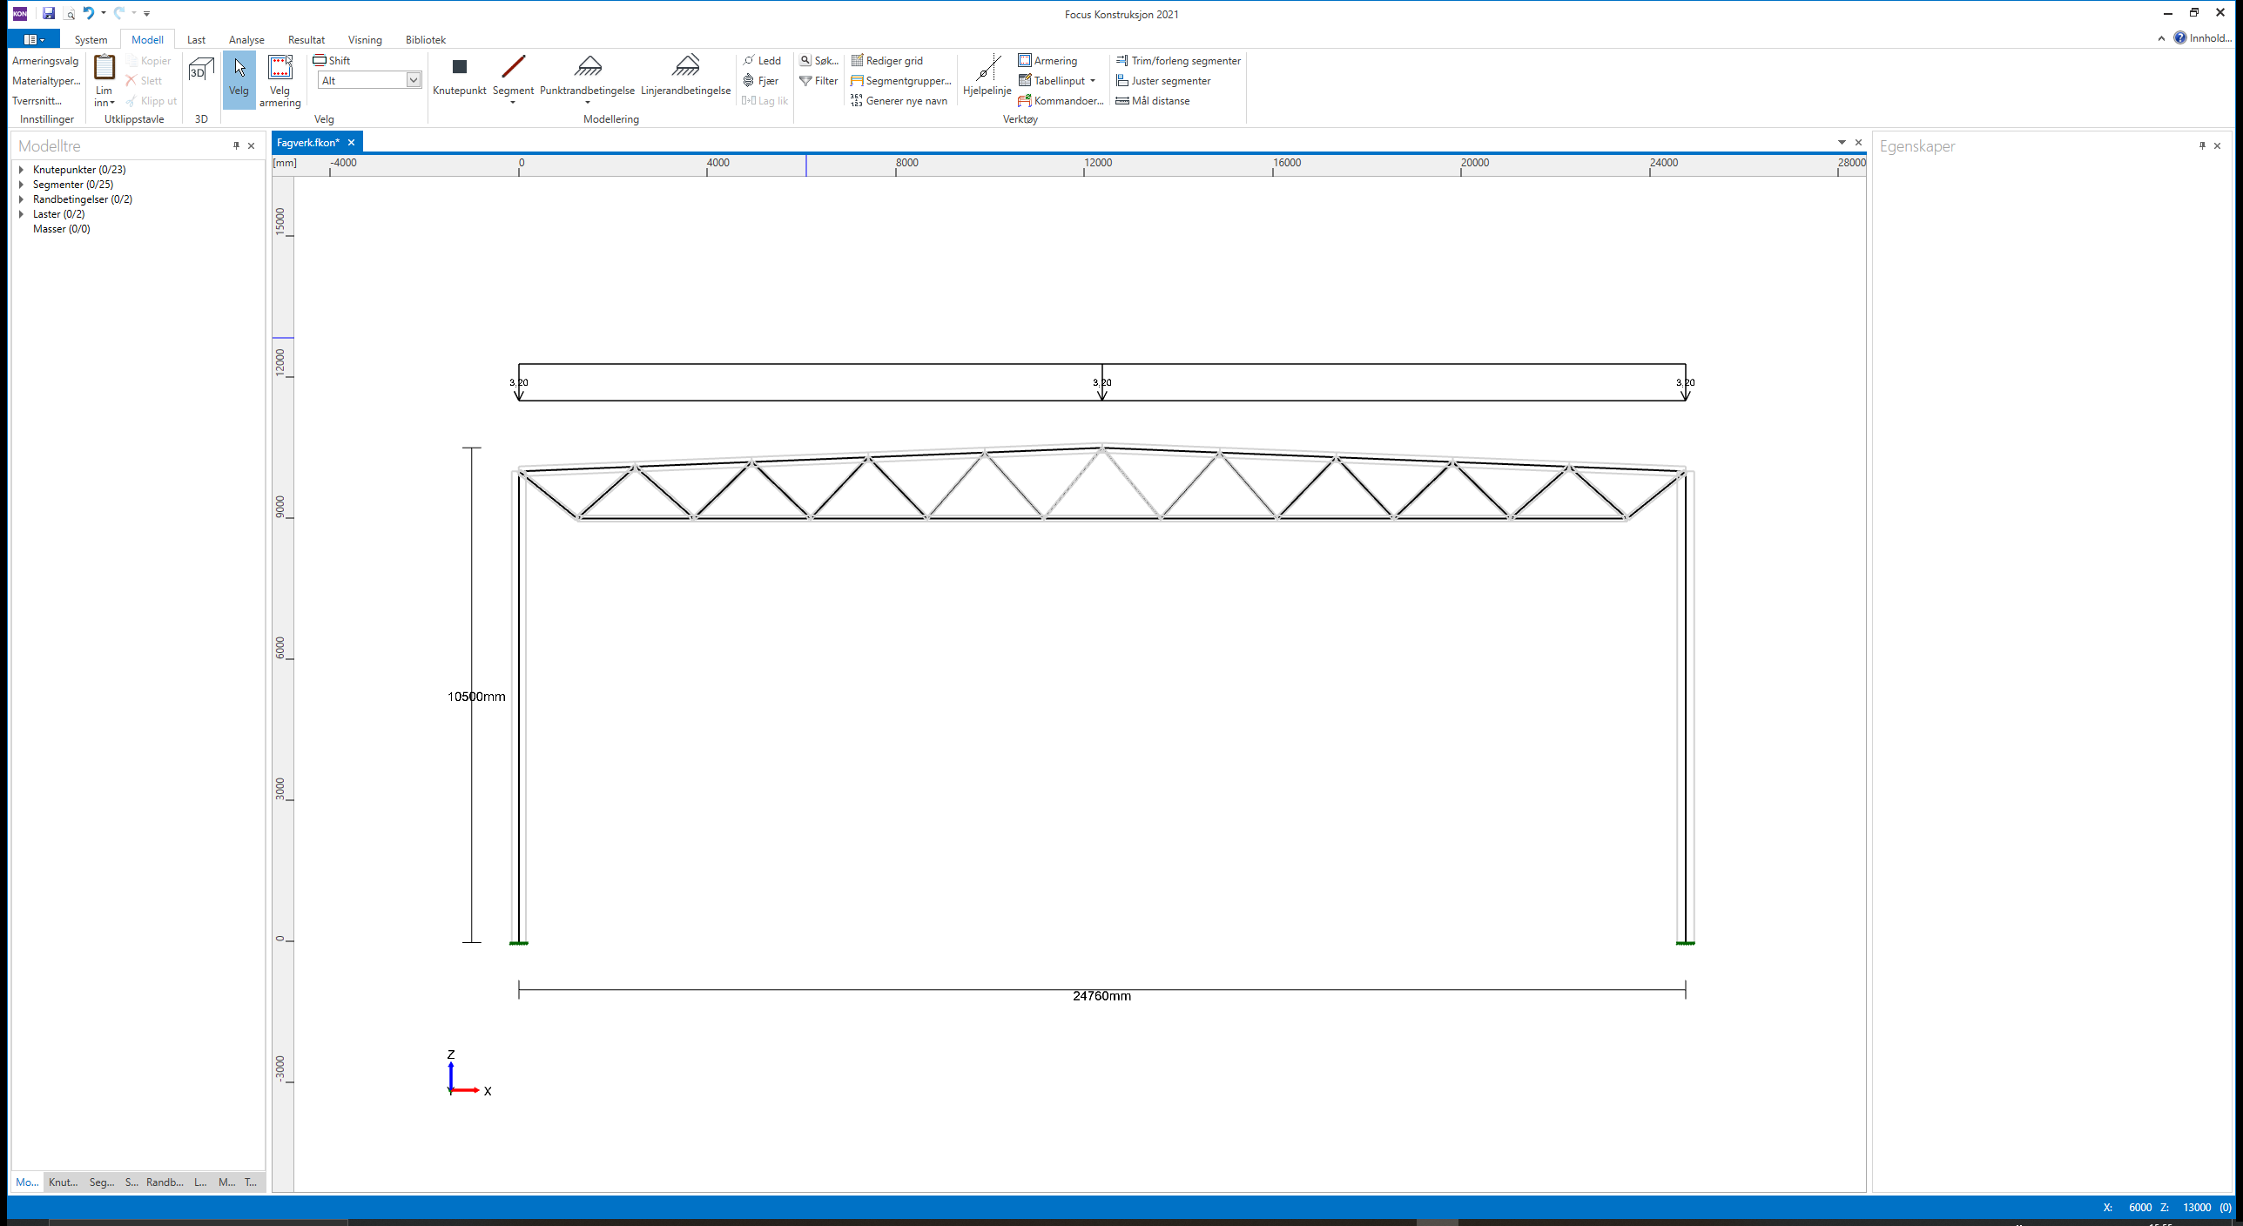Open the Innhold help button
2243x1226 pixels.
2202,38
